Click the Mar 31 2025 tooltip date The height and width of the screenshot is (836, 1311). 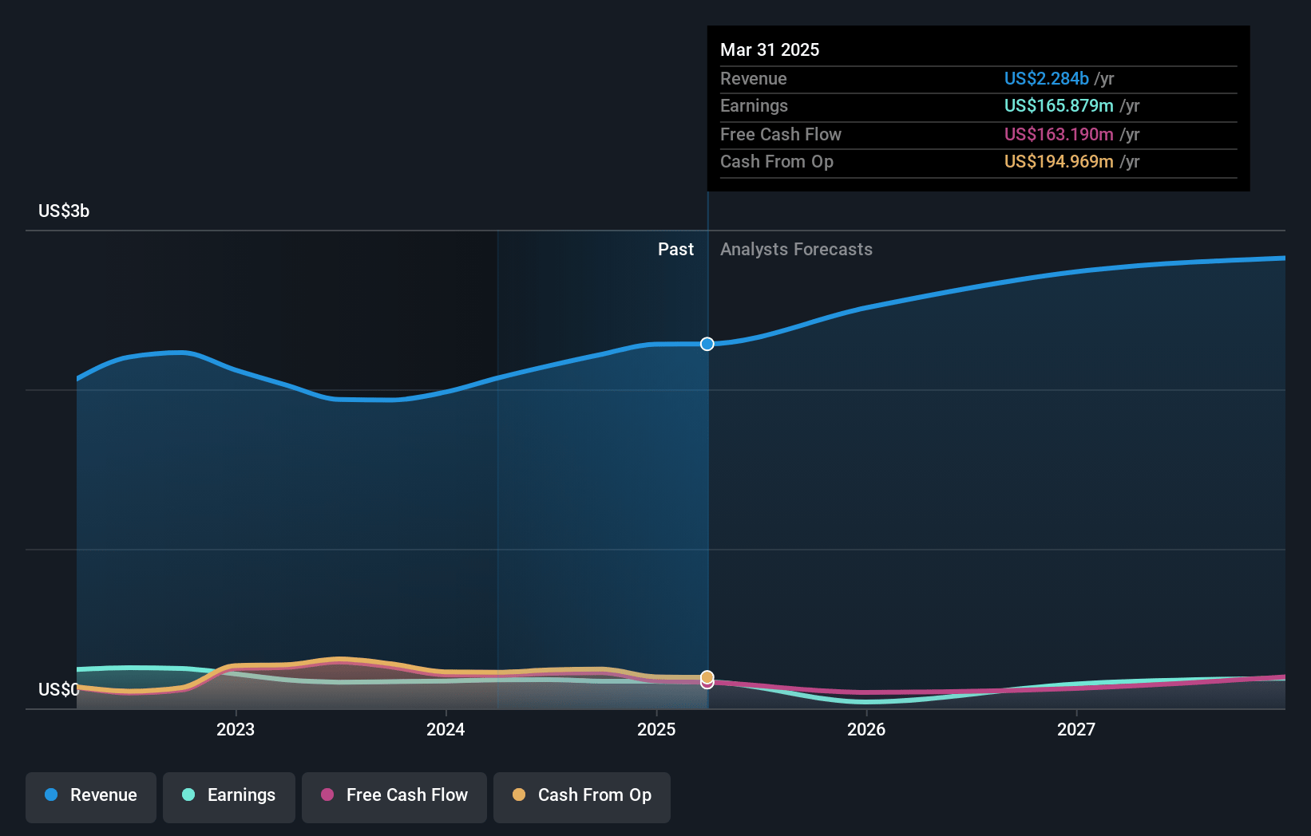(770, 49)
